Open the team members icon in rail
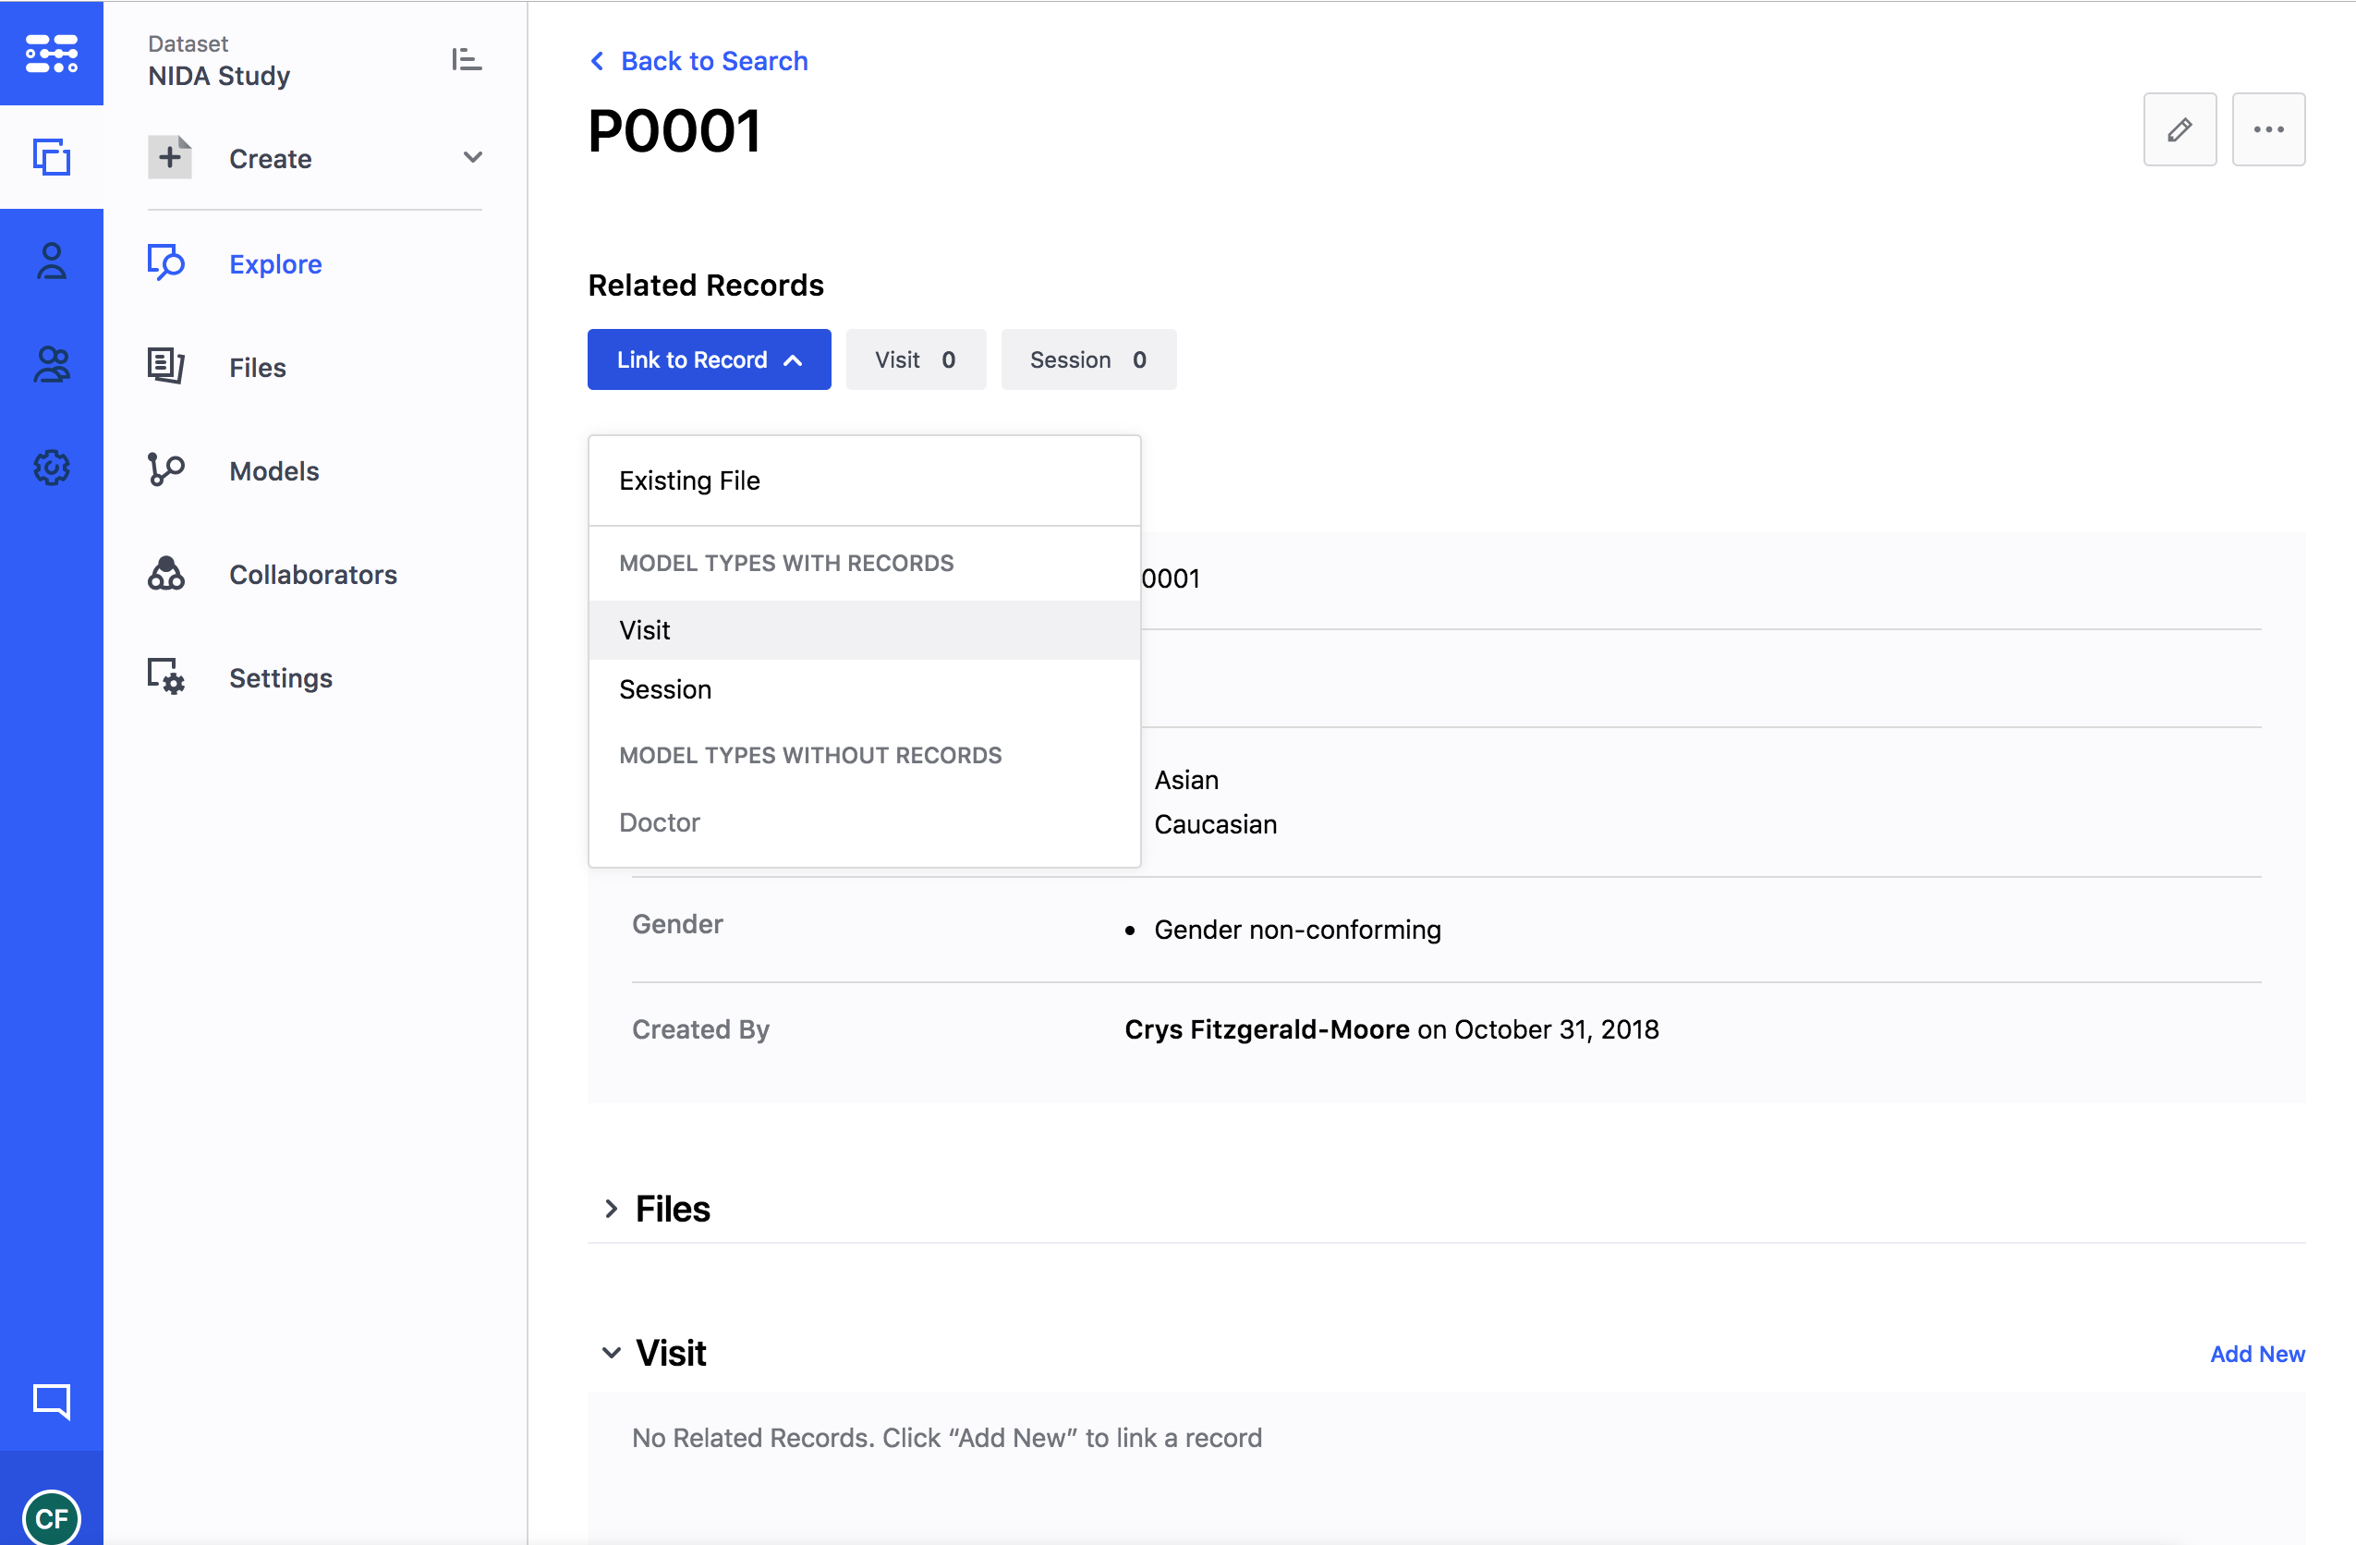The height and width of the screenshot is (1545, 2356). [x=52, y=364]
